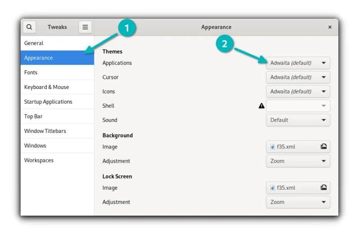
Task: Open the Lock Screen Adjustment dropdown
Action: pos(298,202)
